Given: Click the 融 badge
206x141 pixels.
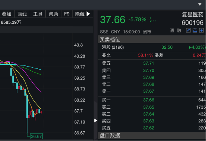Looking at the screenshot, I should (179, 31).
